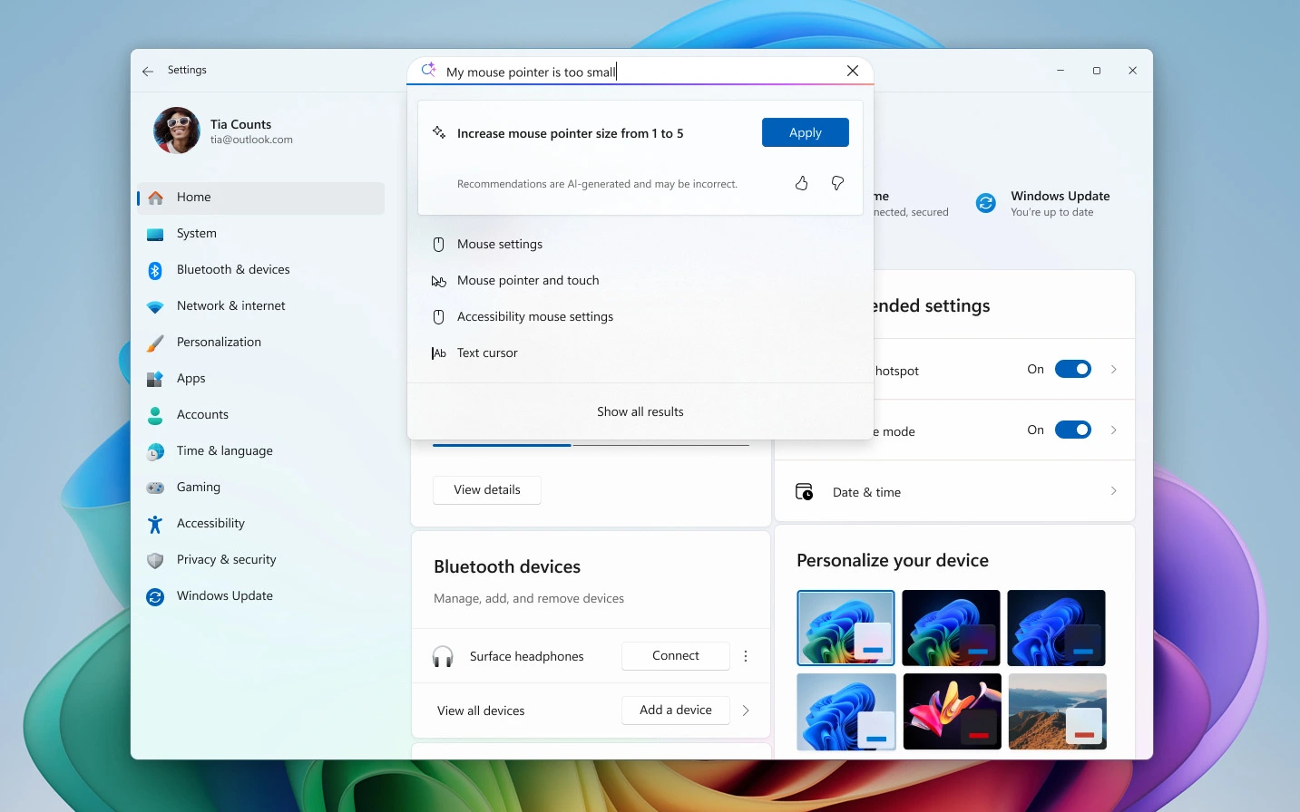Click the AI sparkle search icon
Screen dimensions: 1300x812
[429, 70]
